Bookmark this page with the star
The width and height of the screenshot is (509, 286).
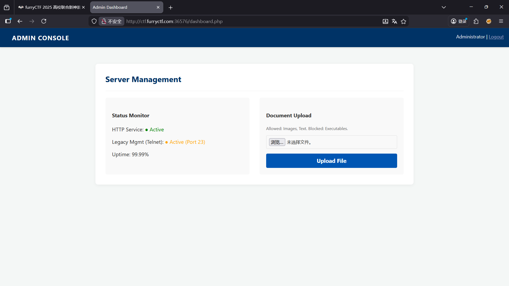(403, 21)
